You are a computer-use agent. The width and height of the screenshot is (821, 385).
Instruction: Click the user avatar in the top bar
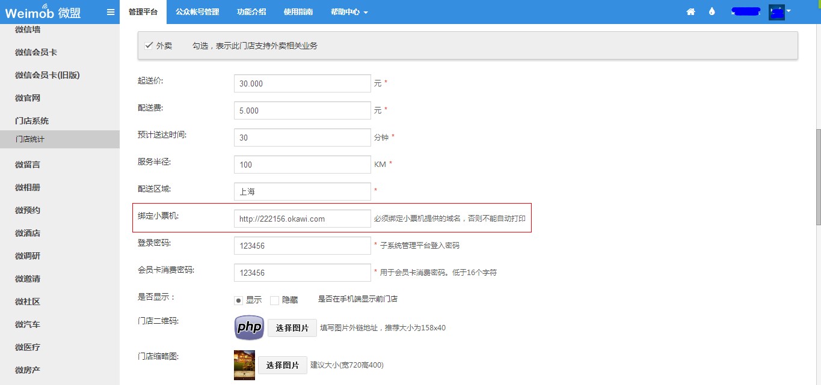(x=776, y=12)
